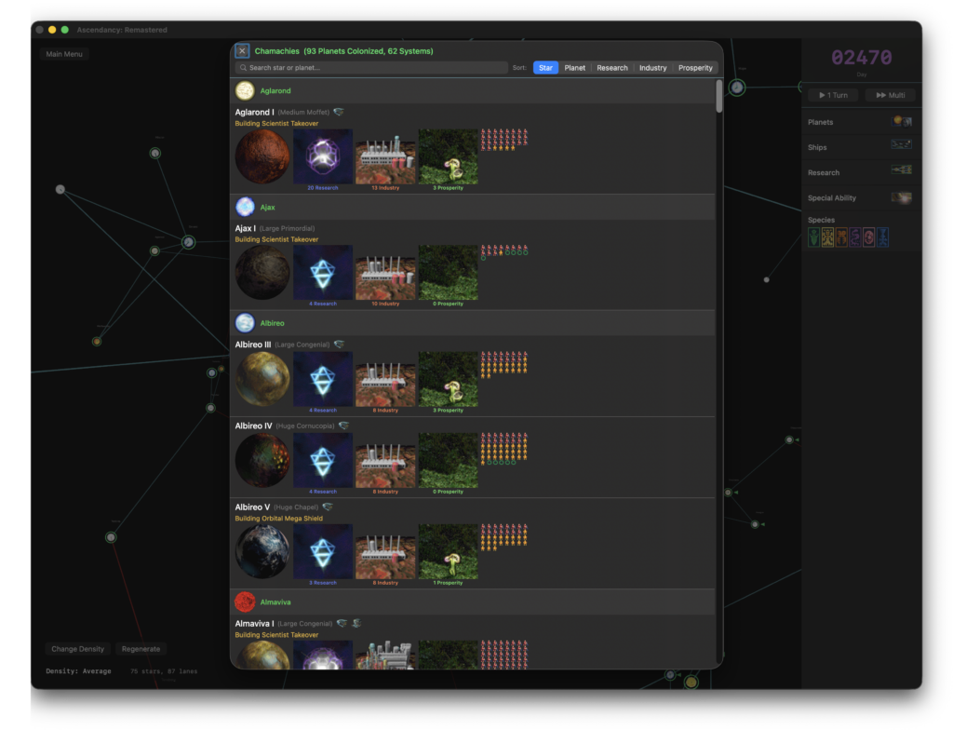Click the ship icon beside Albireo IV

[x=344, y=426]
